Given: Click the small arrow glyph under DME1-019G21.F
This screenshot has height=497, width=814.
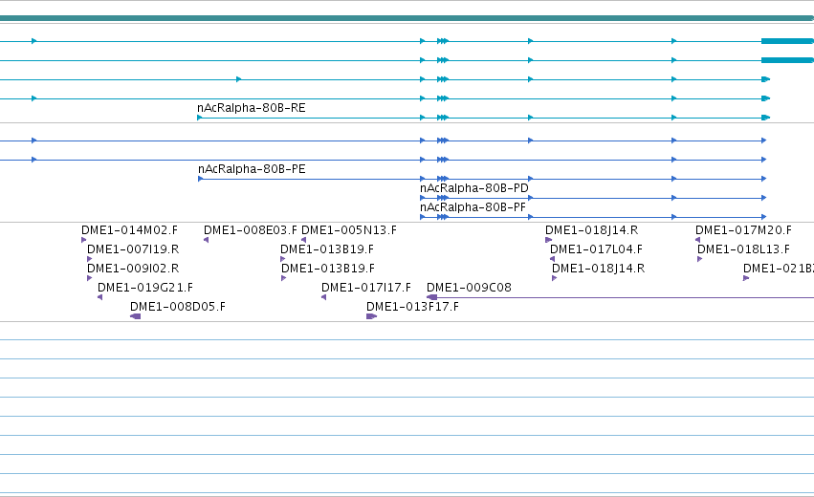Looking at the screenshot, I should point(99,298).
